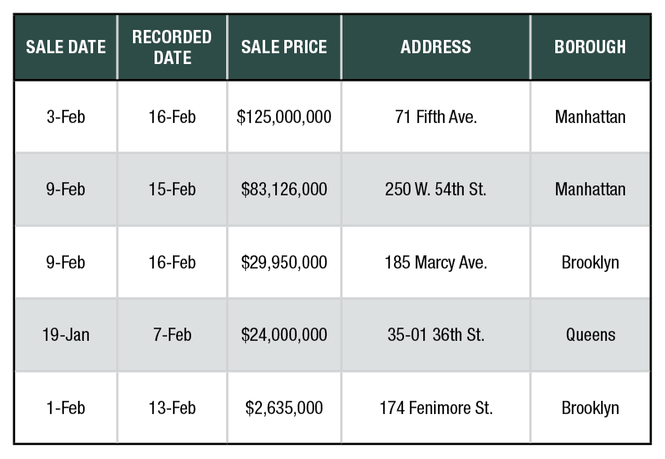665x459 pixels.
Task: Click the BOROUGH column header
Action: pos(590,47)
